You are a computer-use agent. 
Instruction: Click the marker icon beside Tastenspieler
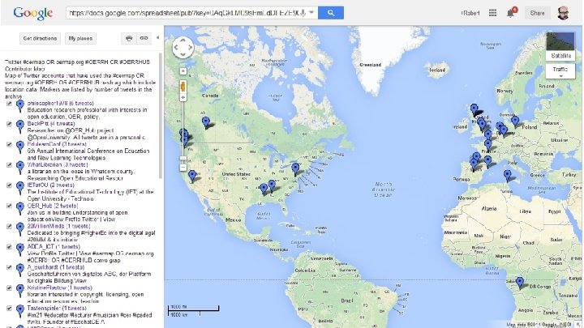[x=20, y=311]
